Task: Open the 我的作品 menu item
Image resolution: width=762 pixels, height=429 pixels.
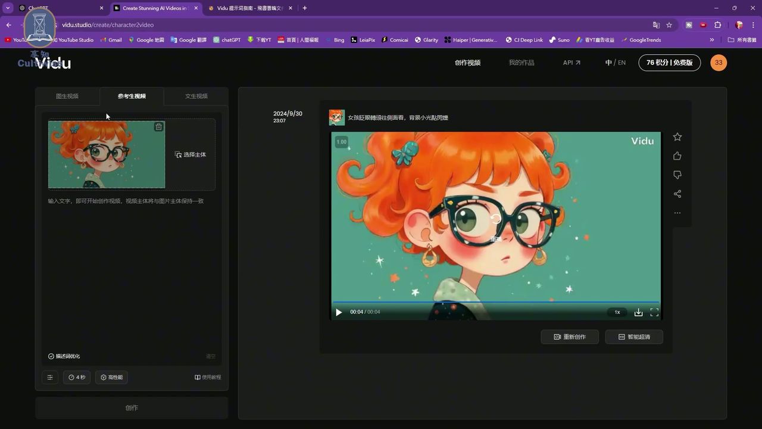Action: [521, 62]
